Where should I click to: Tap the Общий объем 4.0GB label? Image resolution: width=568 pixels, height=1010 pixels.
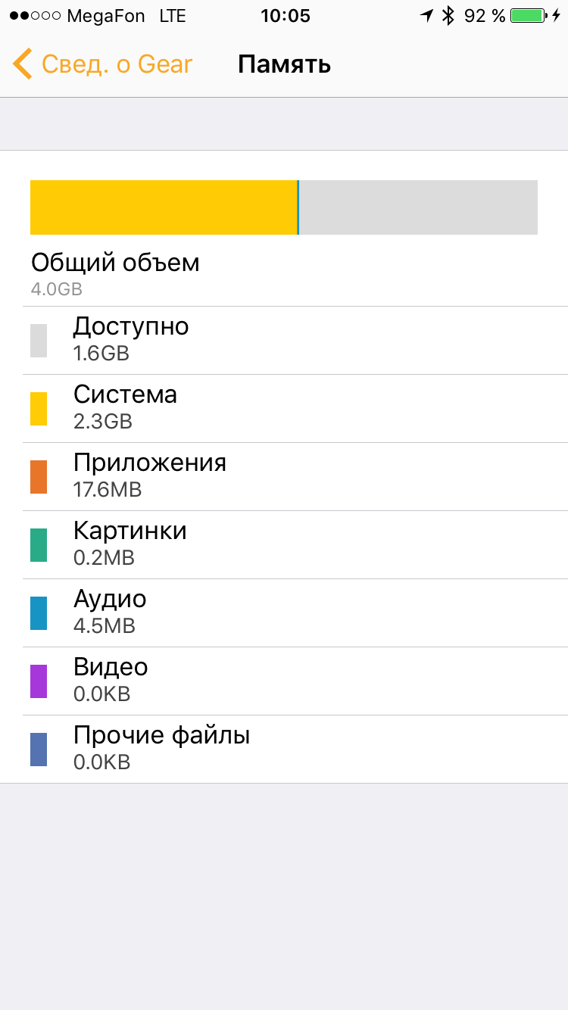click(115, 274)
